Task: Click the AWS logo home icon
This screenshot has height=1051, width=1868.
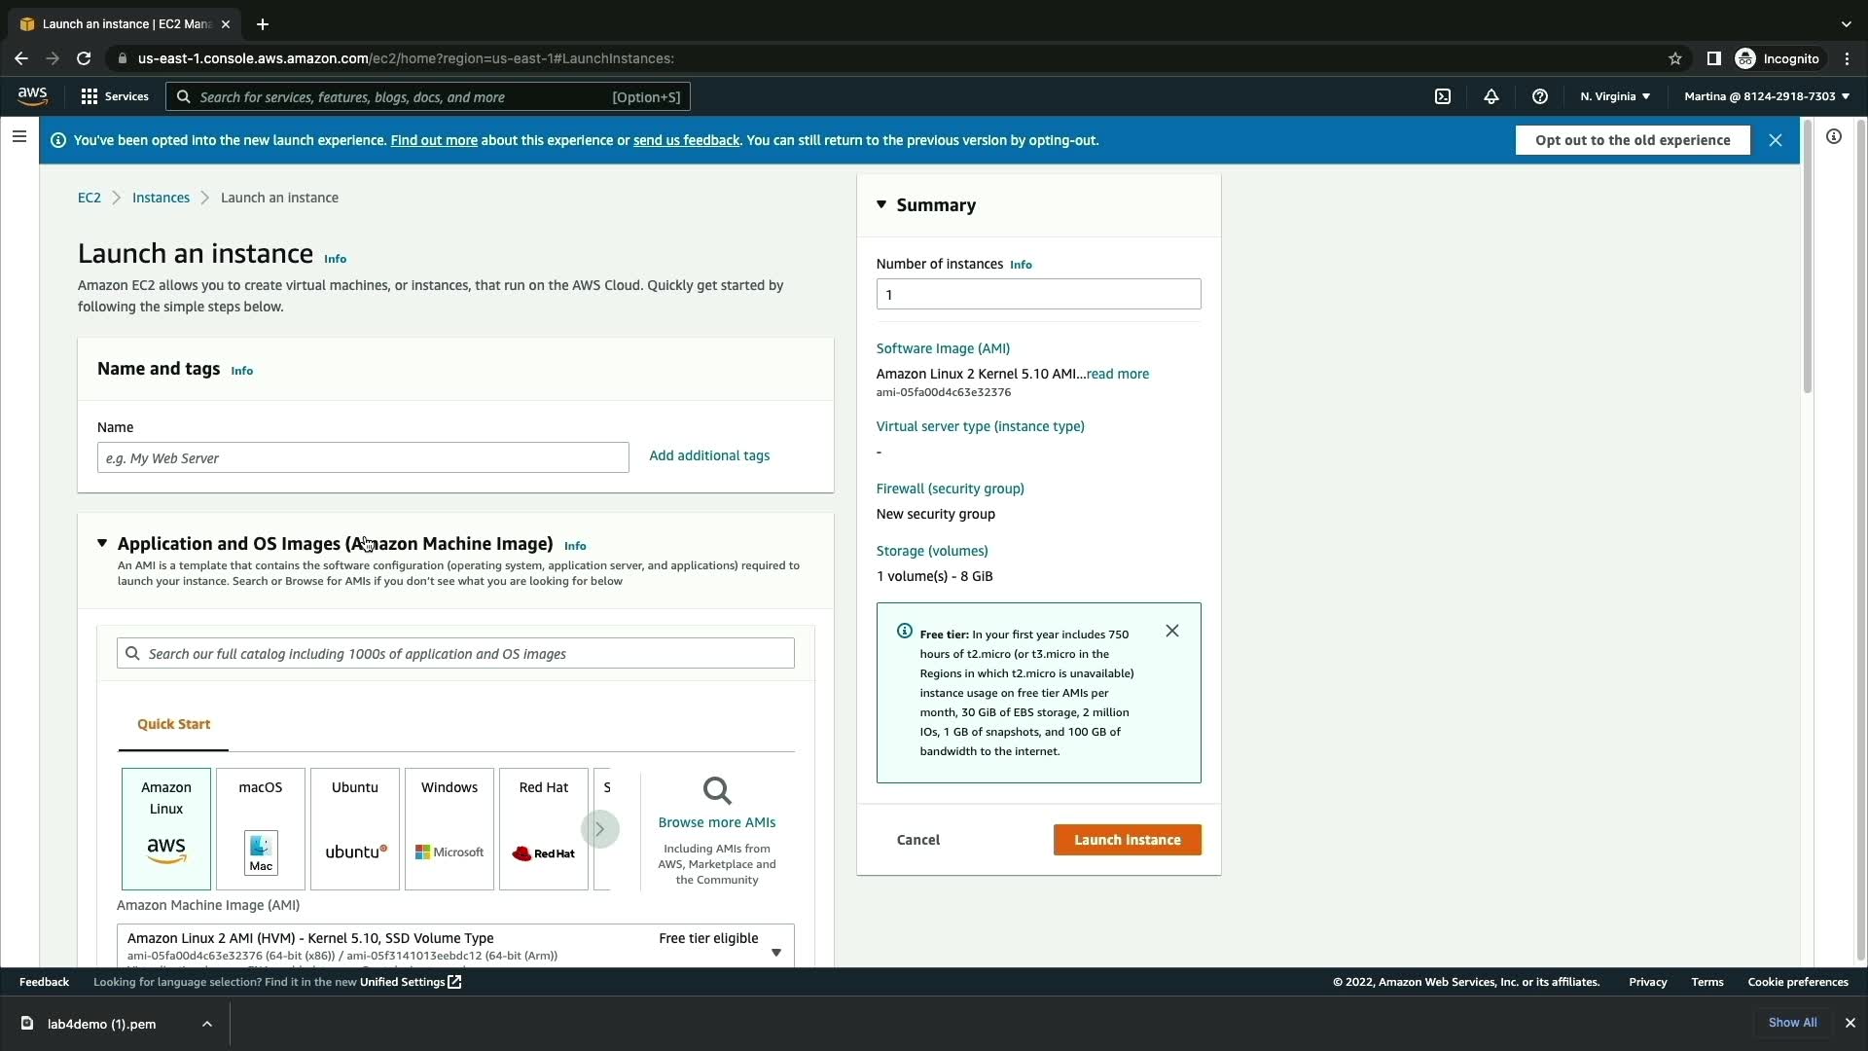Action: coord(32,95)
